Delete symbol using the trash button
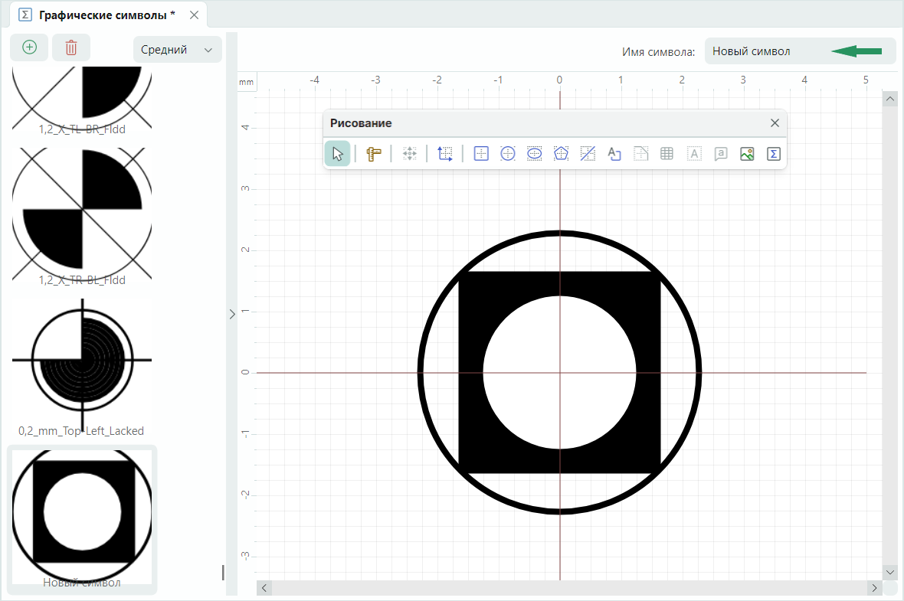904x601 pixels. tap(71, 47)
